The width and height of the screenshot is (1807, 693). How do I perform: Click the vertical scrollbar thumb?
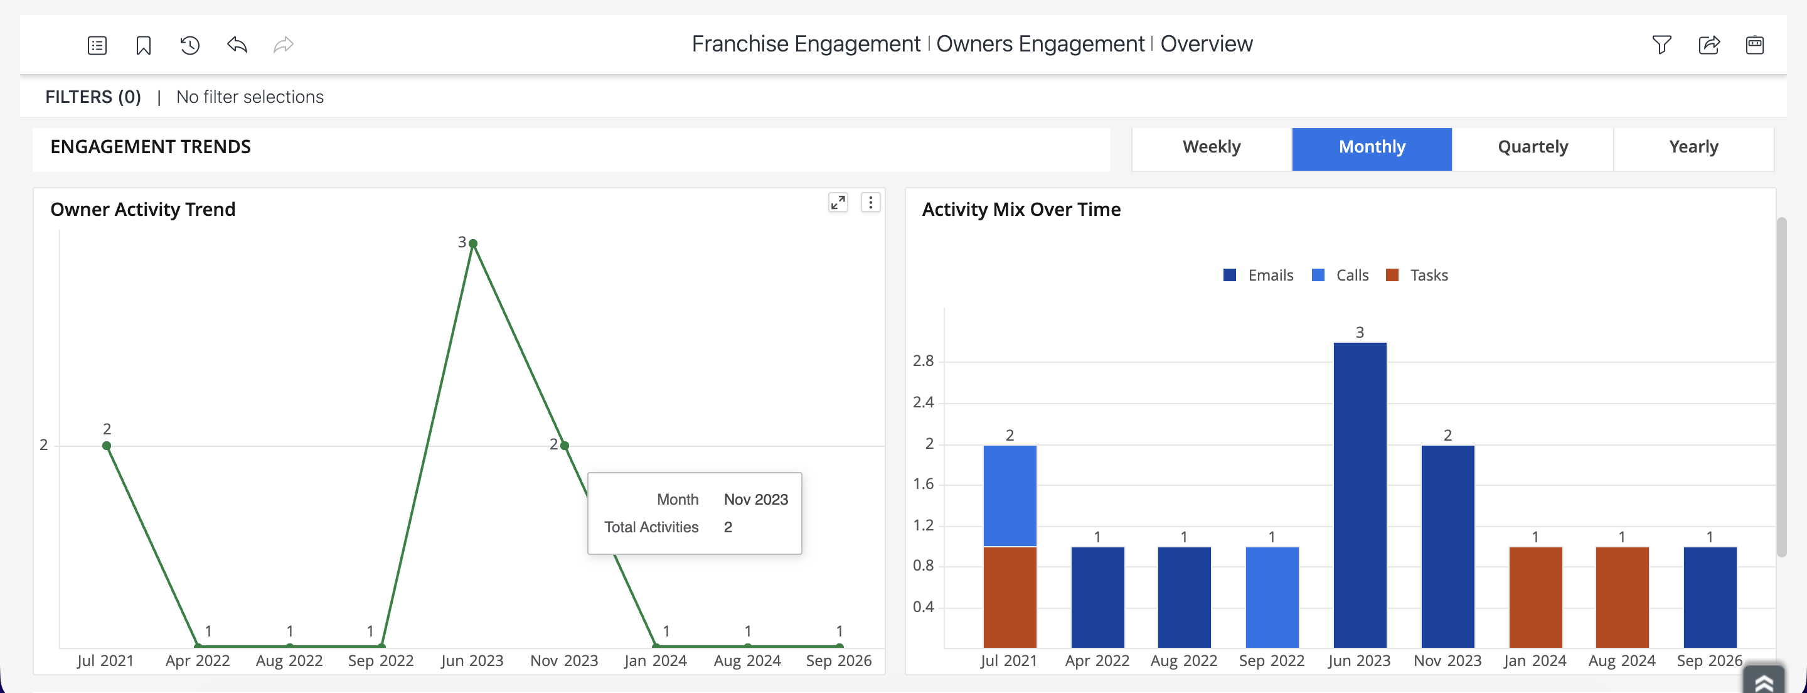pyautogui.click(x=1781, y=387)
